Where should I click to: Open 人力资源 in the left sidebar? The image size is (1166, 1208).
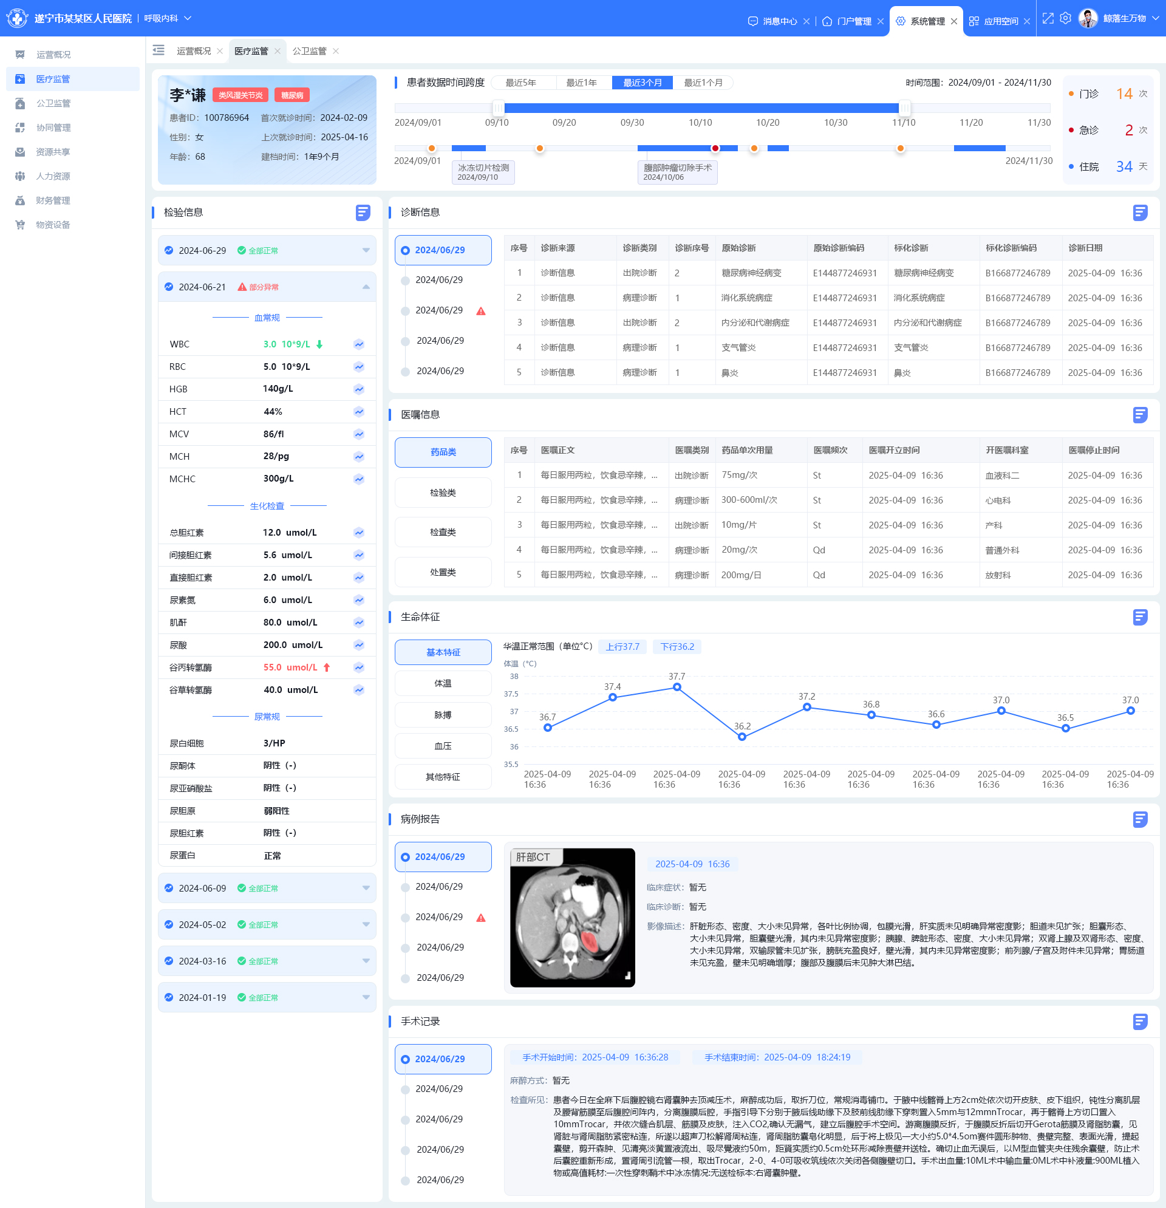click(53, 176)
